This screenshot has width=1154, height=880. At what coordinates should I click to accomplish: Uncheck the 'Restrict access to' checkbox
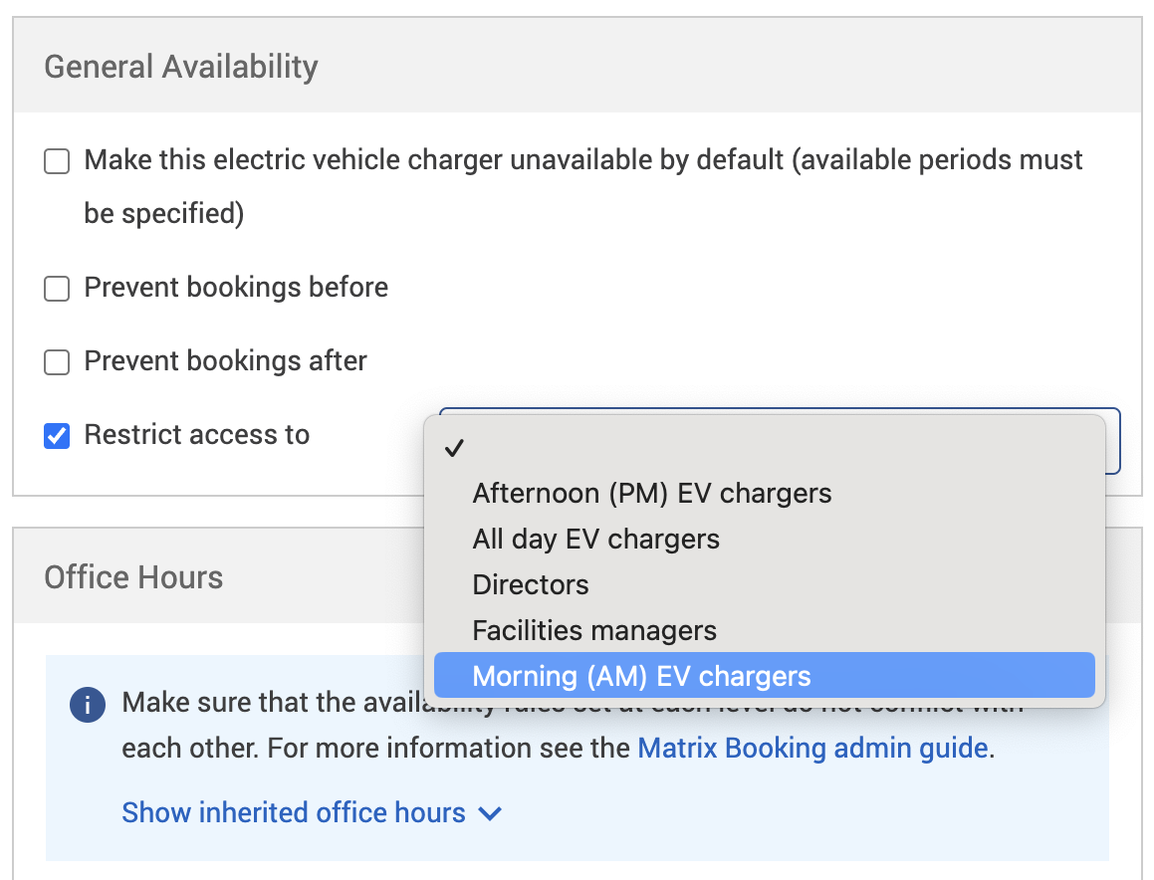click(57, 436)
